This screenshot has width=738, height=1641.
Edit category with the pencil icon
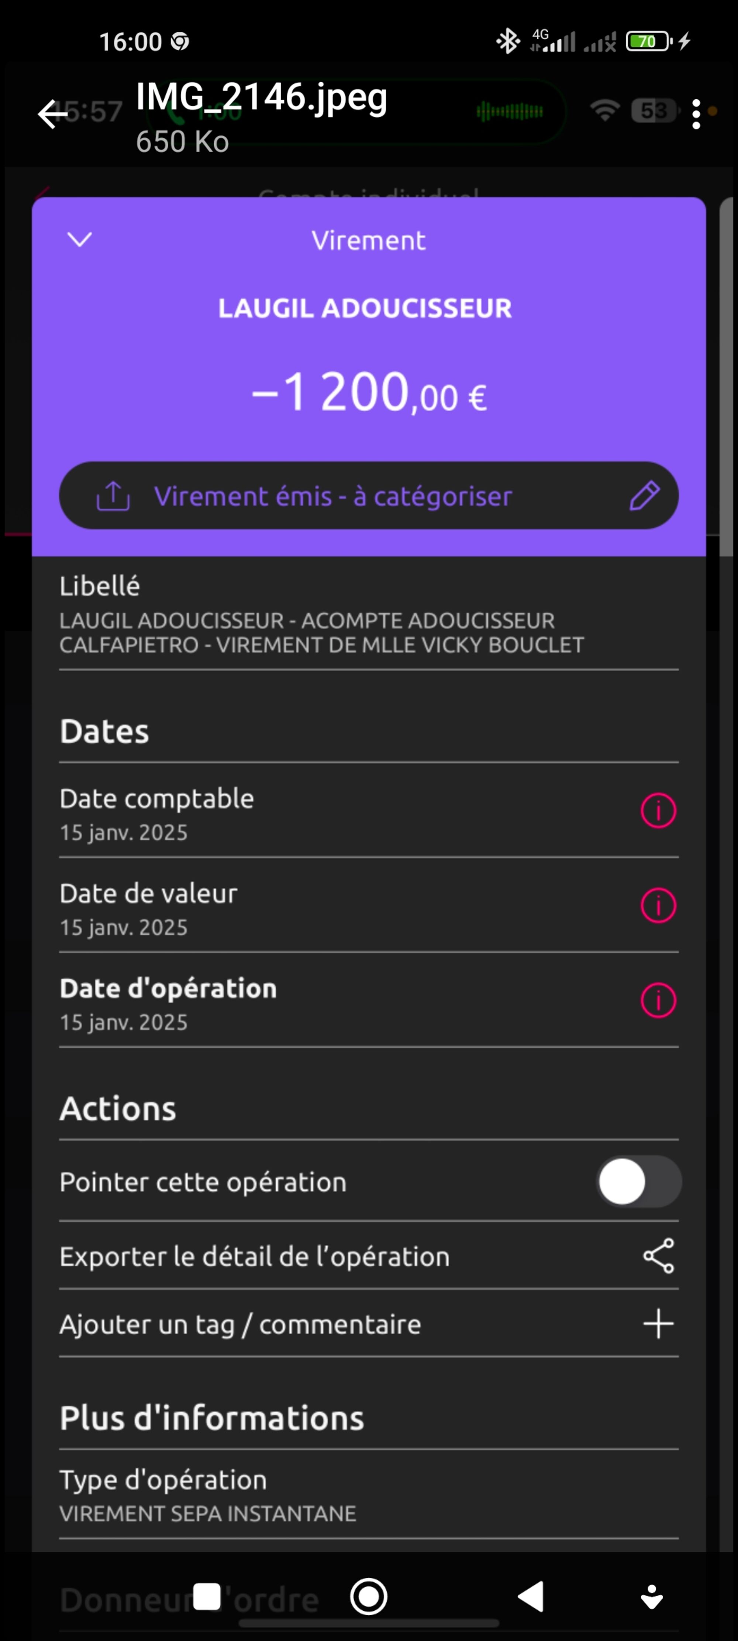(644, 496)
